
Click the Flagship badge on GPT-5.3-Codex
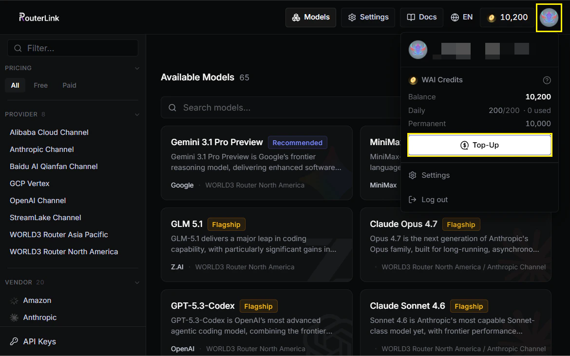[x=258, y=306]
